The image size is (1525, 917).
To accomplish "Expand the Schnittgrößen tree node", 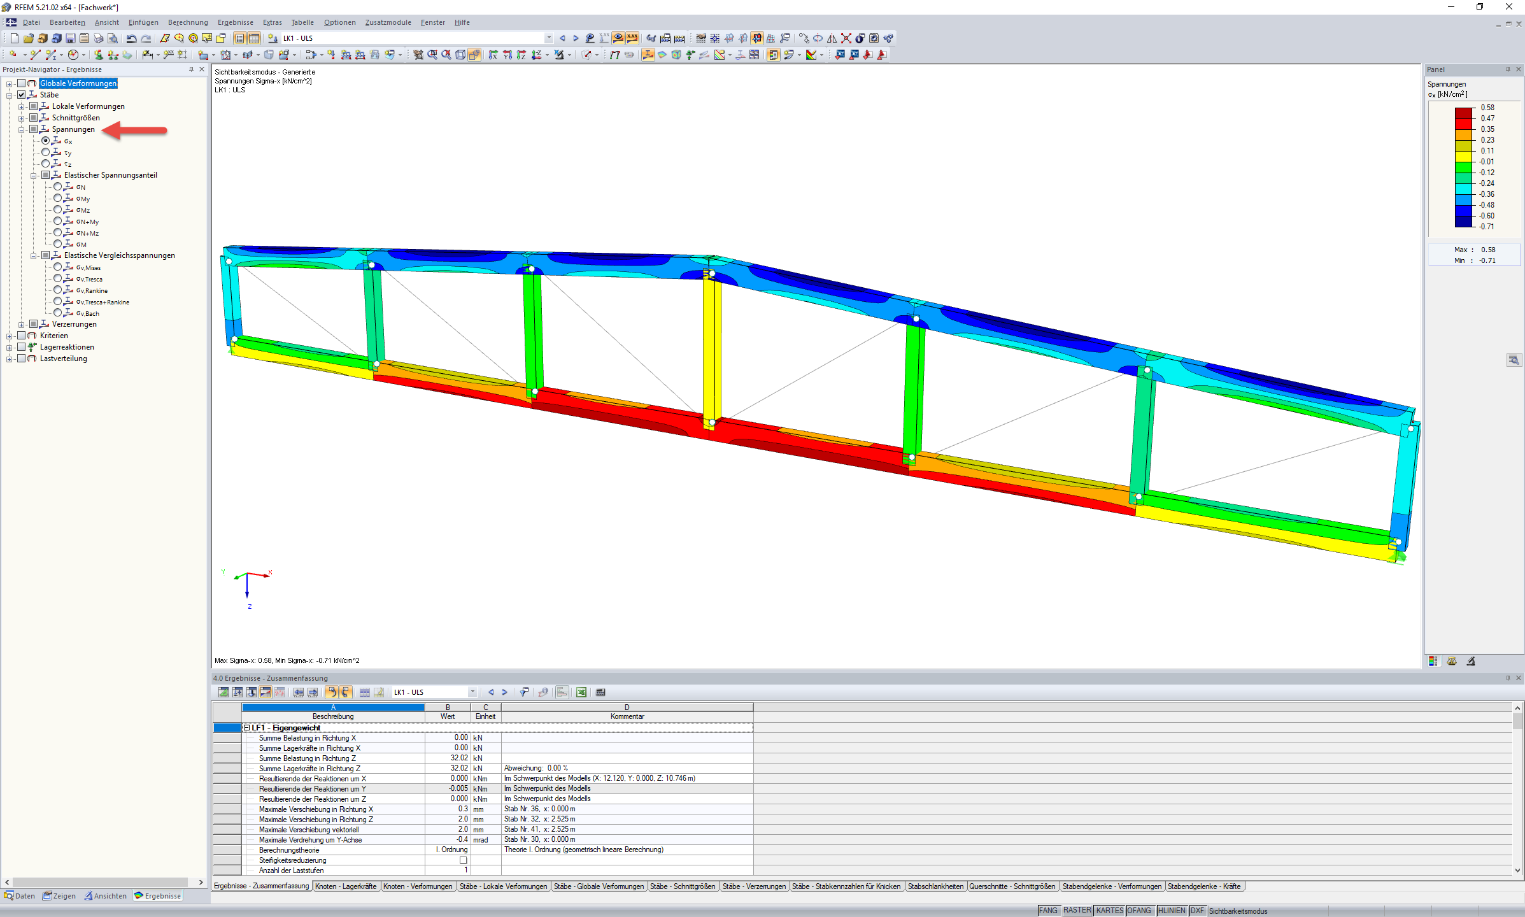I will (22, 118).
